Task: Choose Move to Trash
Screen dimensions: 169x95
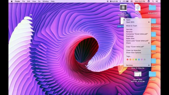Action: (x=137, y=26)
